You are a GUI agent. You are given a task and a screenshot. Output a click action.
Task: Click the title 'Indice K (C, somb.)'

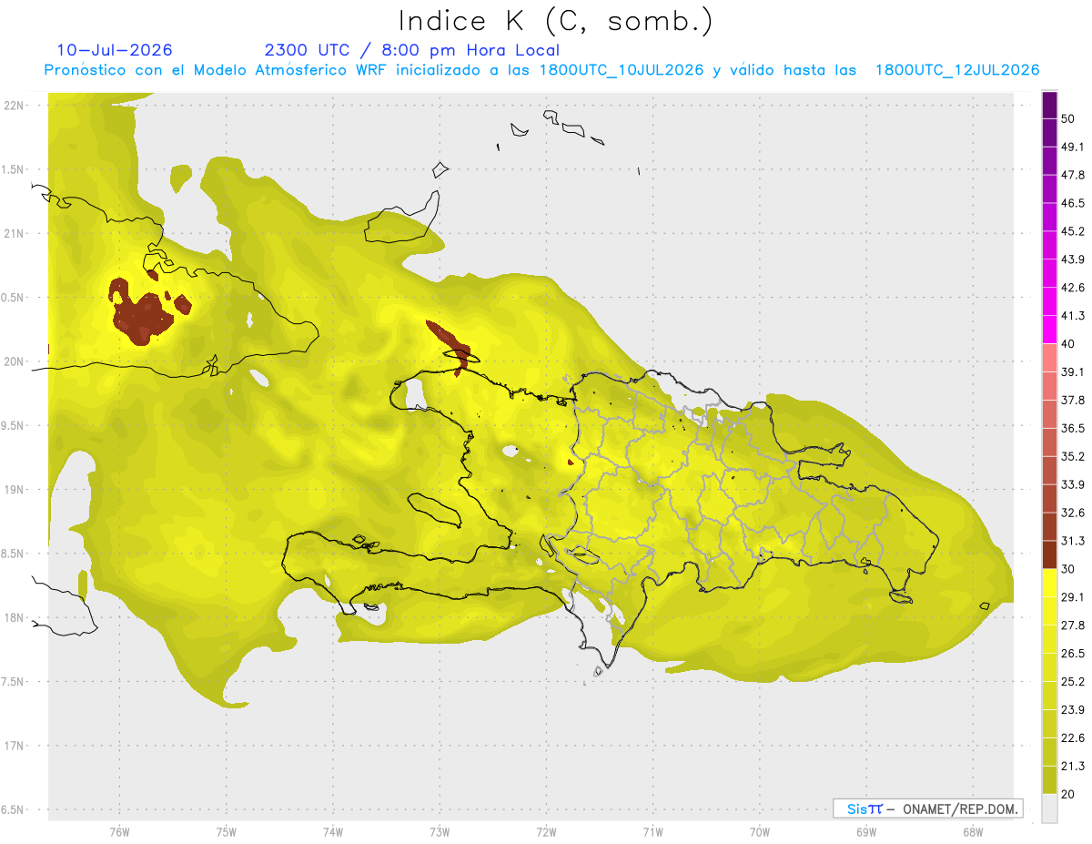pyautogui.click(x=556, y=22)
